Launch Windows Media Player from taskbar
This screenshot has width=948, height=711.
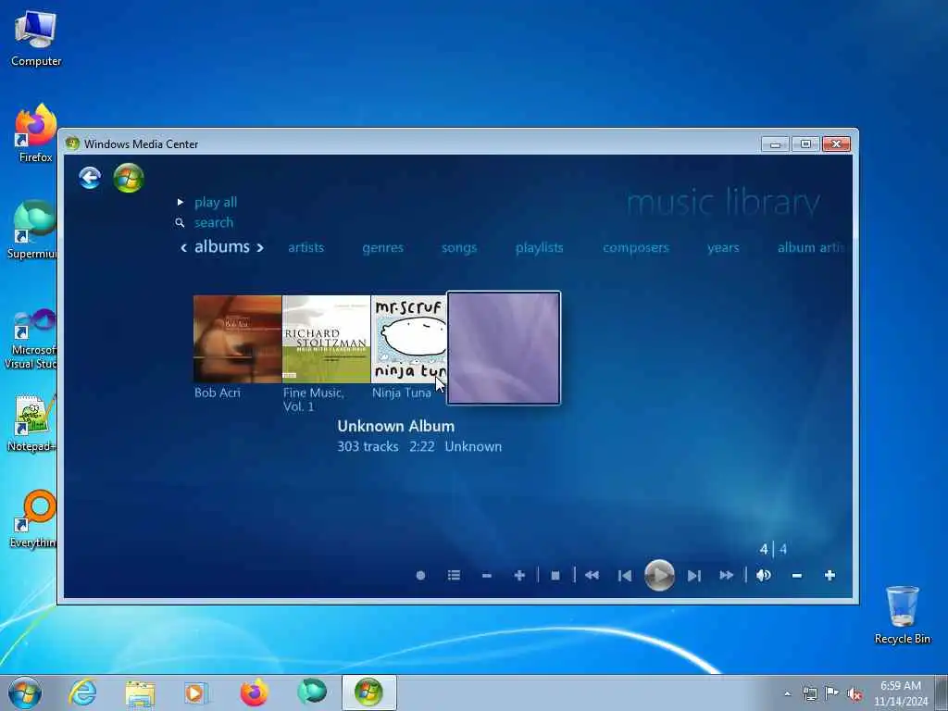196,692
